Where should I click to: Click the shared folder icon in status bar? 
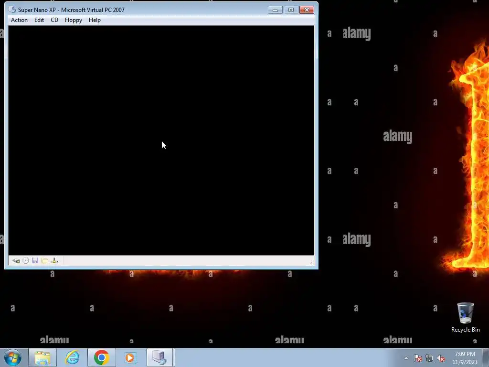tap(44, 260)
